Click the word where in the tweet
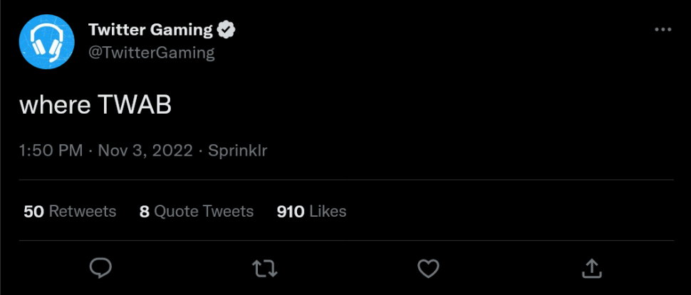 coord(54,105)
